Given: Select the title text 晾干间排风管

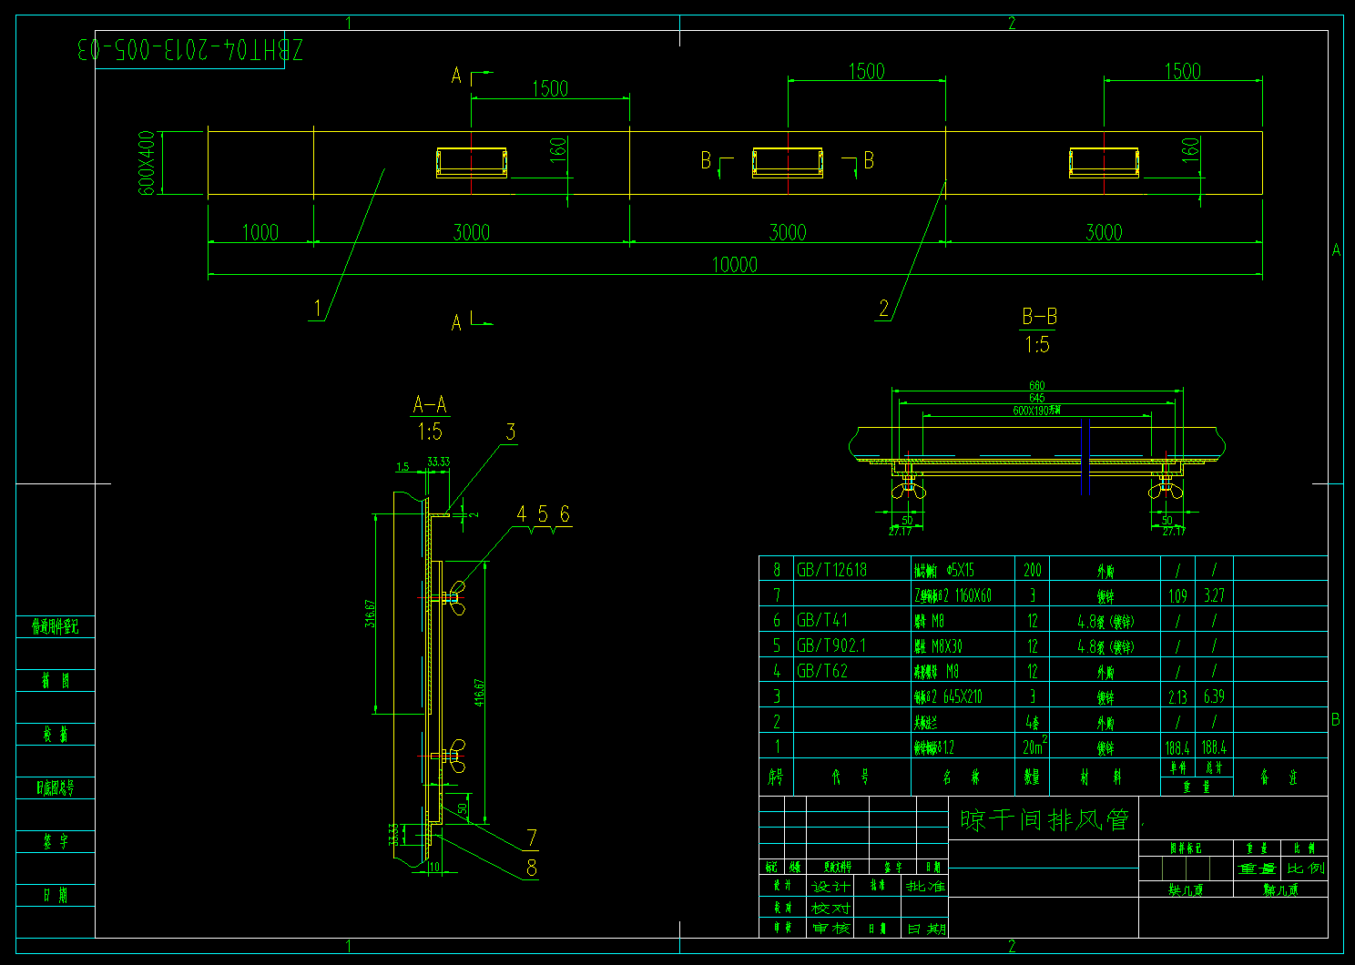Looking at the screenshot, I should (x=1044, y=819).
